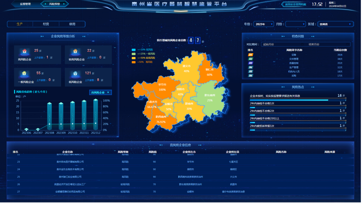Click the blue house 低风险企业 icon
Image resolution: width=362 pixels, height=203 pixels.
[75, 74]
